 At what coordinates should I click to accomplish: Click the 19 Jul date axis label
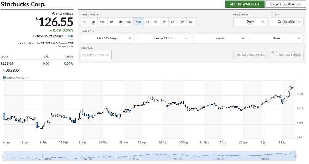282,142
